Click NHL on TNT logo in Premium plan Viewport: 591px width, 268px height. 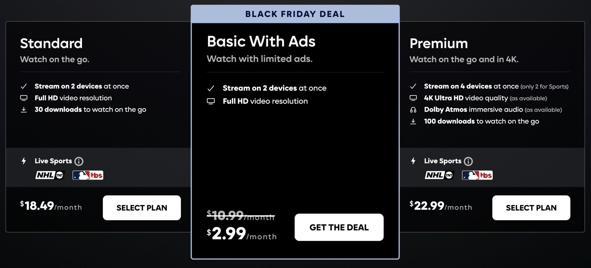tap(439, 175)
